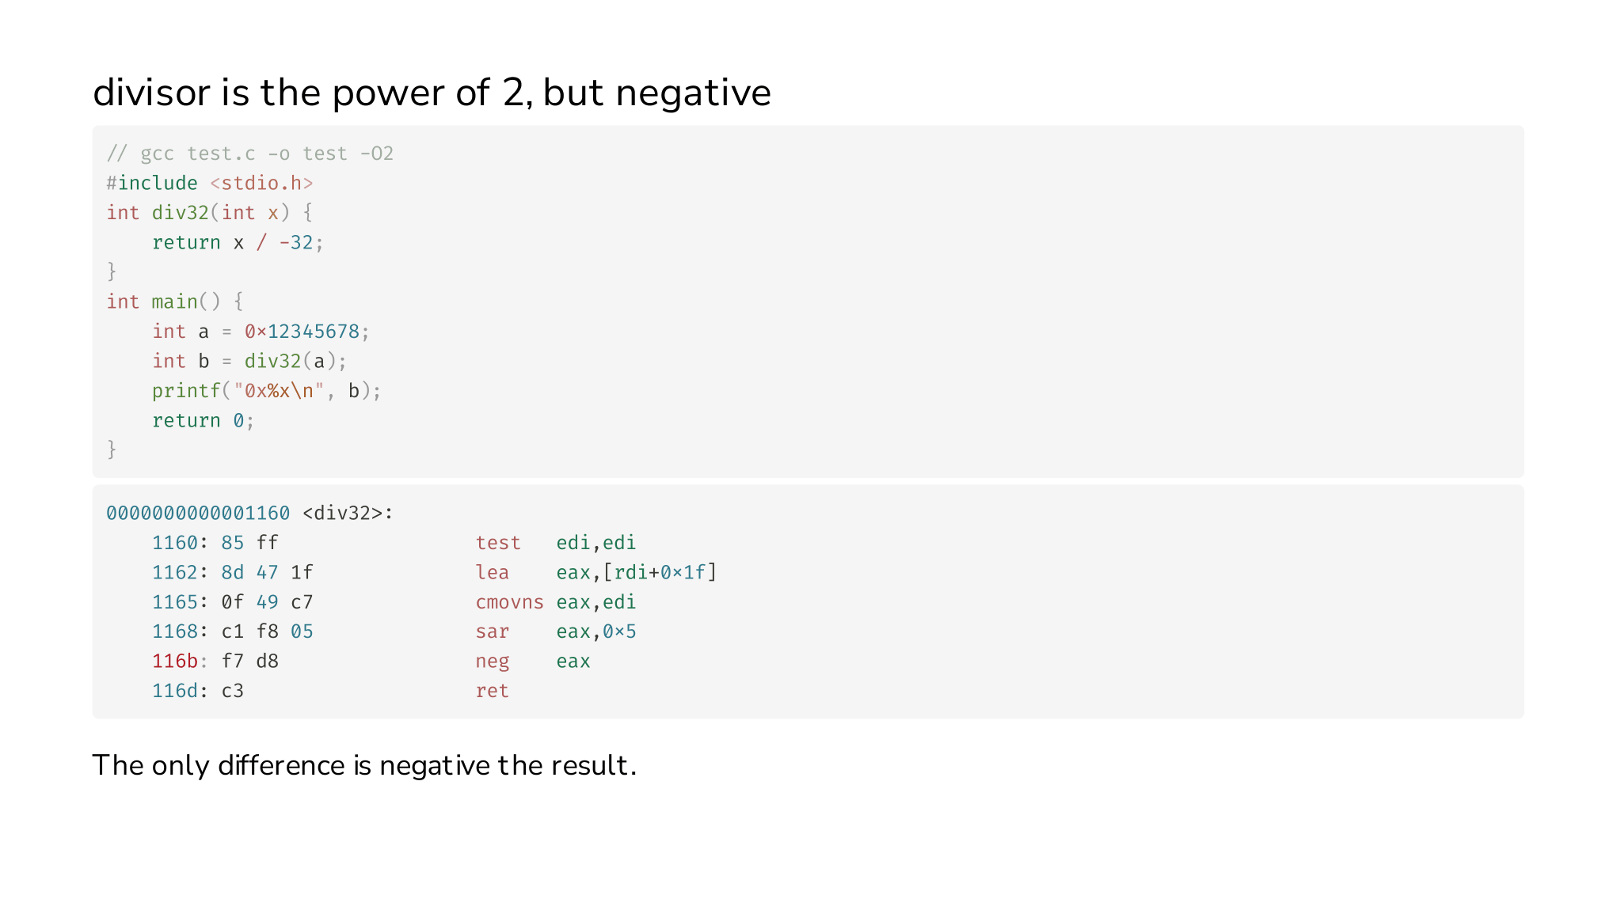Viewport: 1617px width, 910px height.
Task: Click the 0x12345678 hex literal
Action: (x=302, y=332)
